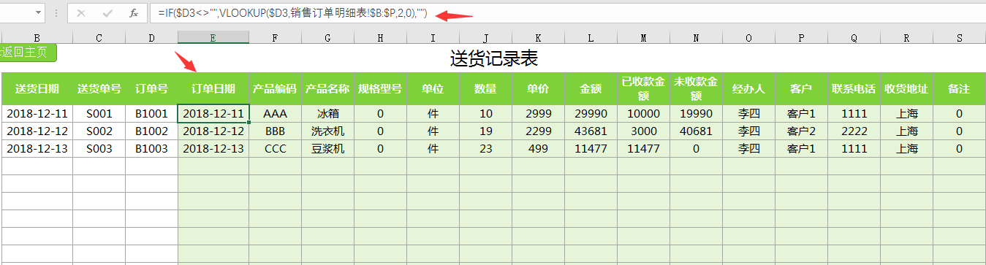Click the 单价 header cell
Image resolution: width=986 pixels, height=265 pixels.
click(x=538, y=88)
